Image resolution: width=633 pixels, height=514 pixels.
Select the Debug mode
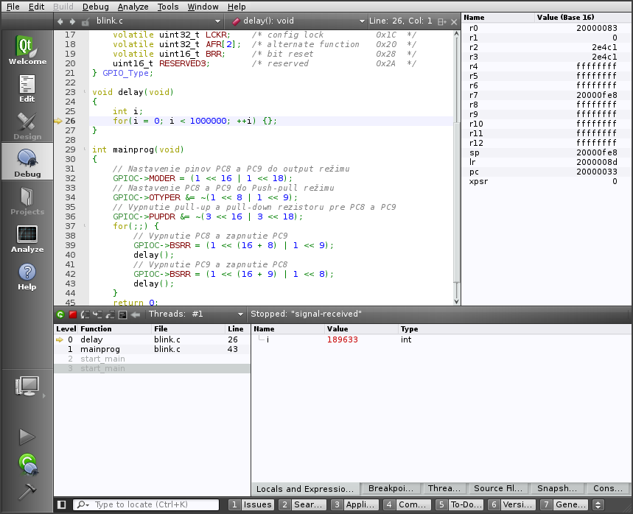(x=27, y=163)
